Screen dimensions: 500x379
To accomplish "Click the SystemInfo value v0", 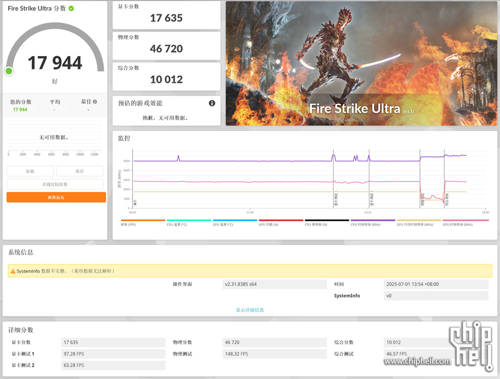I will pos(436,296).
